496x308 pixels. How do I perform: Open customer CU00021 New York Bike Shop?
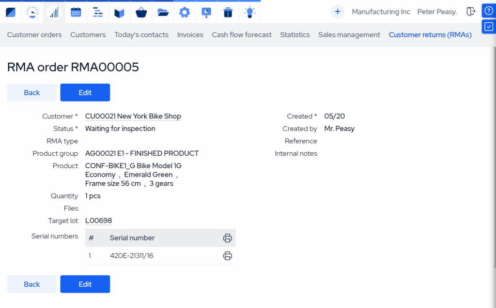tap(133, 116)
